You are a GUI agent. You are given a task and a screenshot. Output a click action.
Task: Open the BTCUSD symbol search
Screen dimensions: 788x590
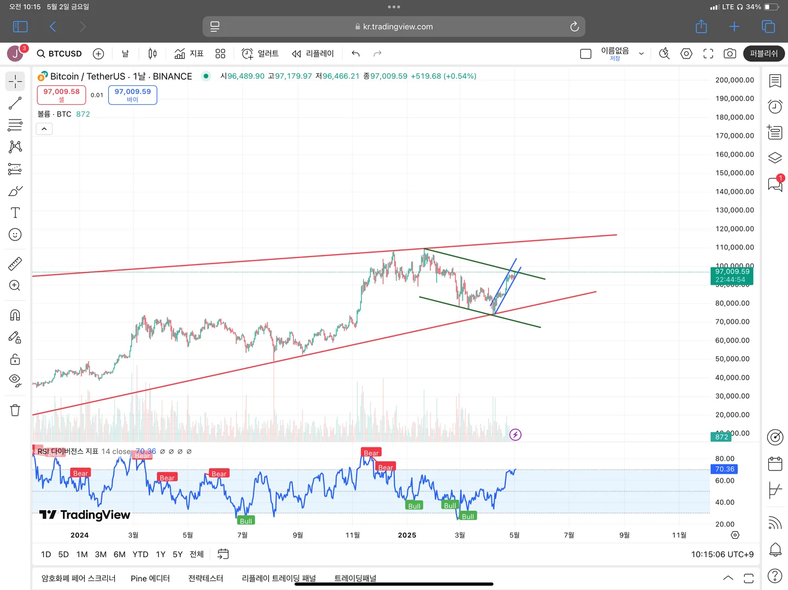[59, 54]
